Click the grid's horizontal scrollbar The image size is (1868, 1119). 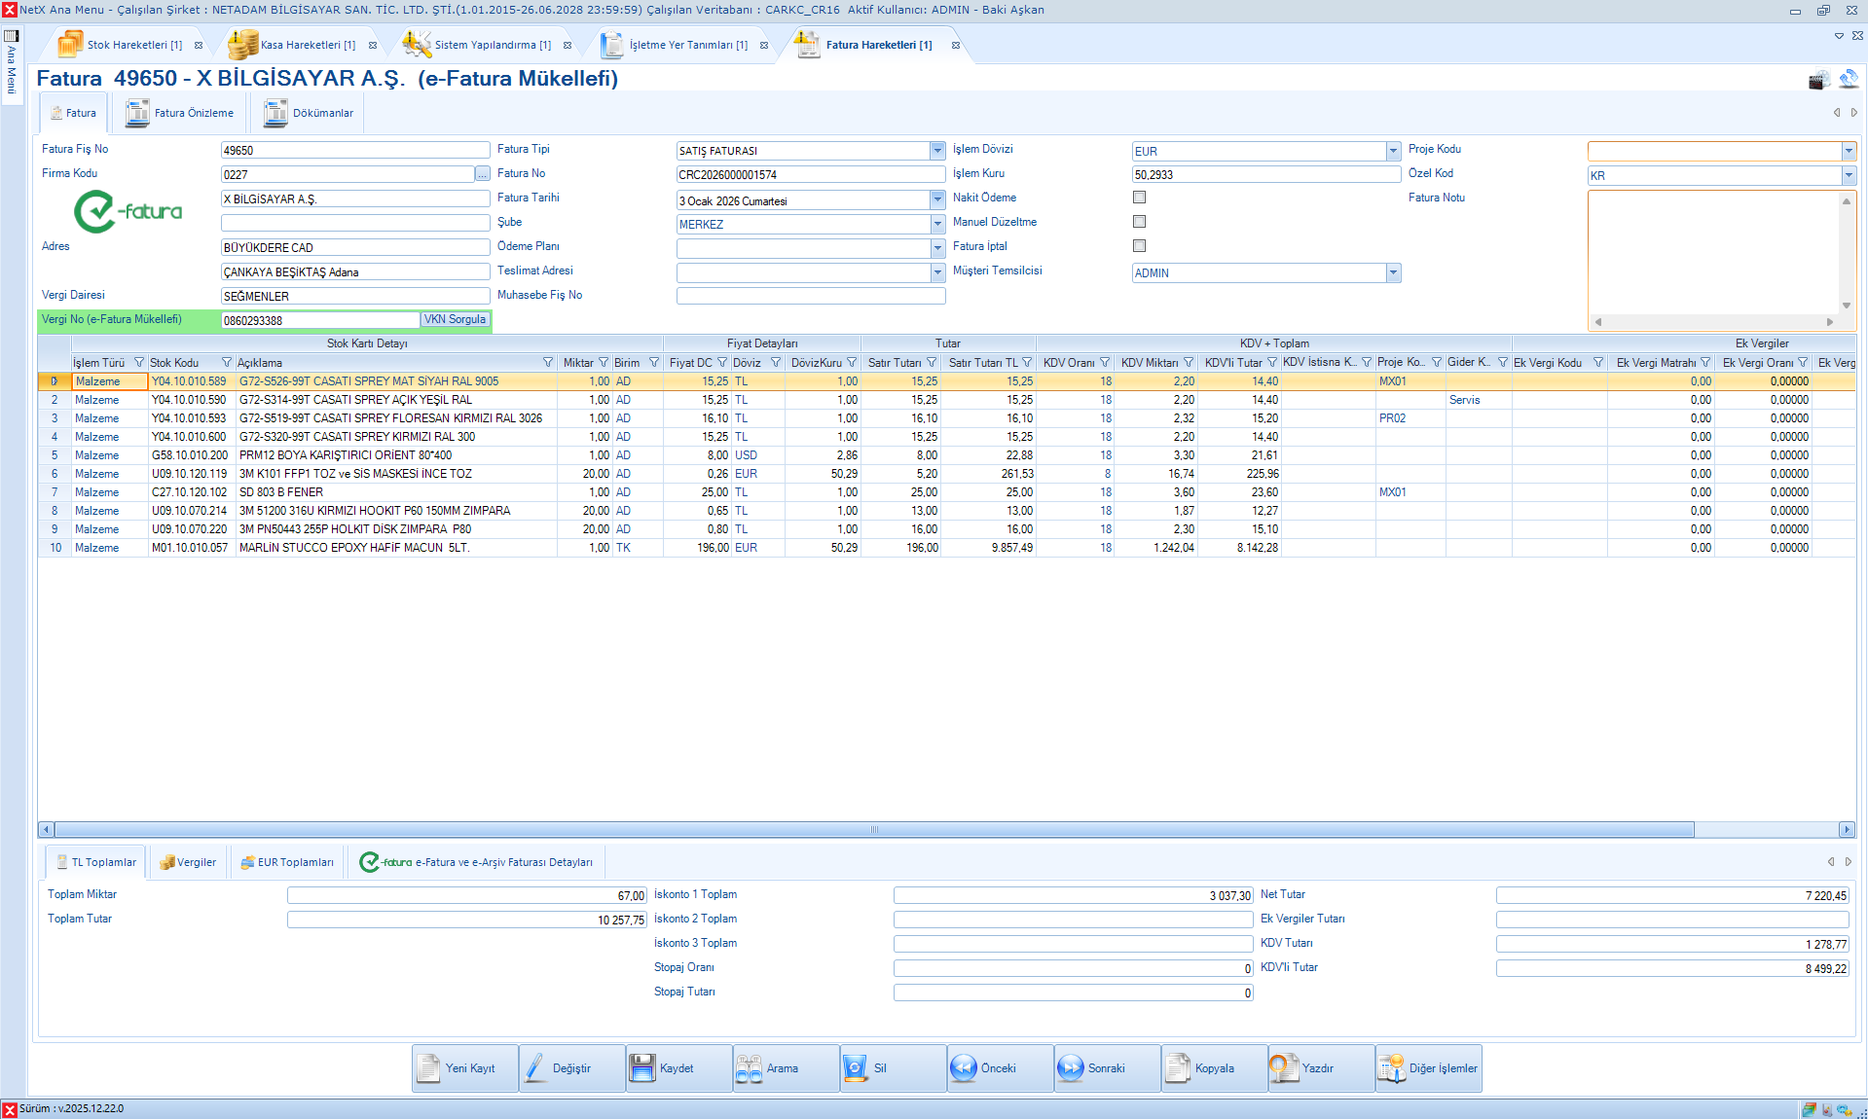(x=873, y=830)
